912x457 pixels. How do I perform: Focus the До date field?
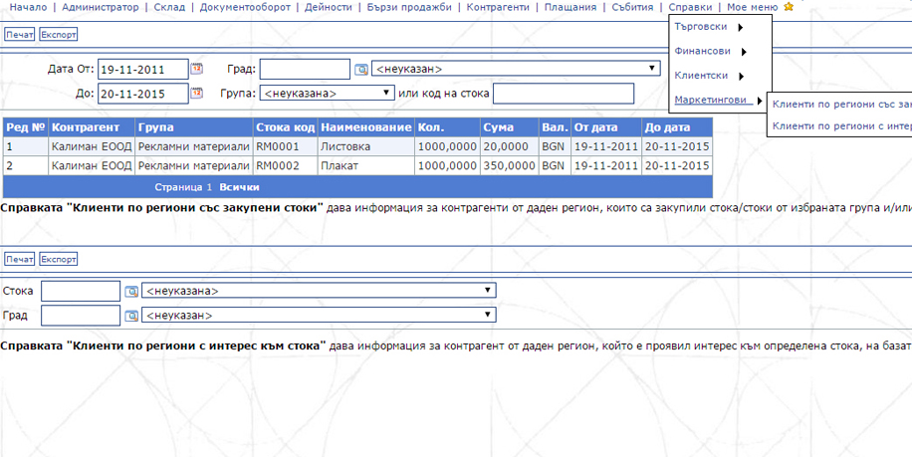point(143,93)
